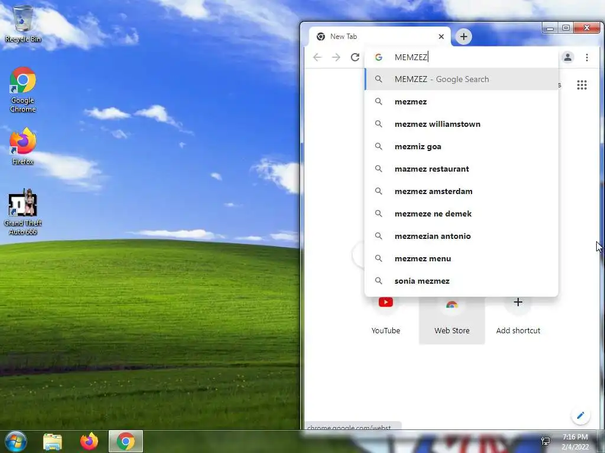The image size is (605, 453).
Task: Open Firefox from the taskbar
Action: point(89,441)
